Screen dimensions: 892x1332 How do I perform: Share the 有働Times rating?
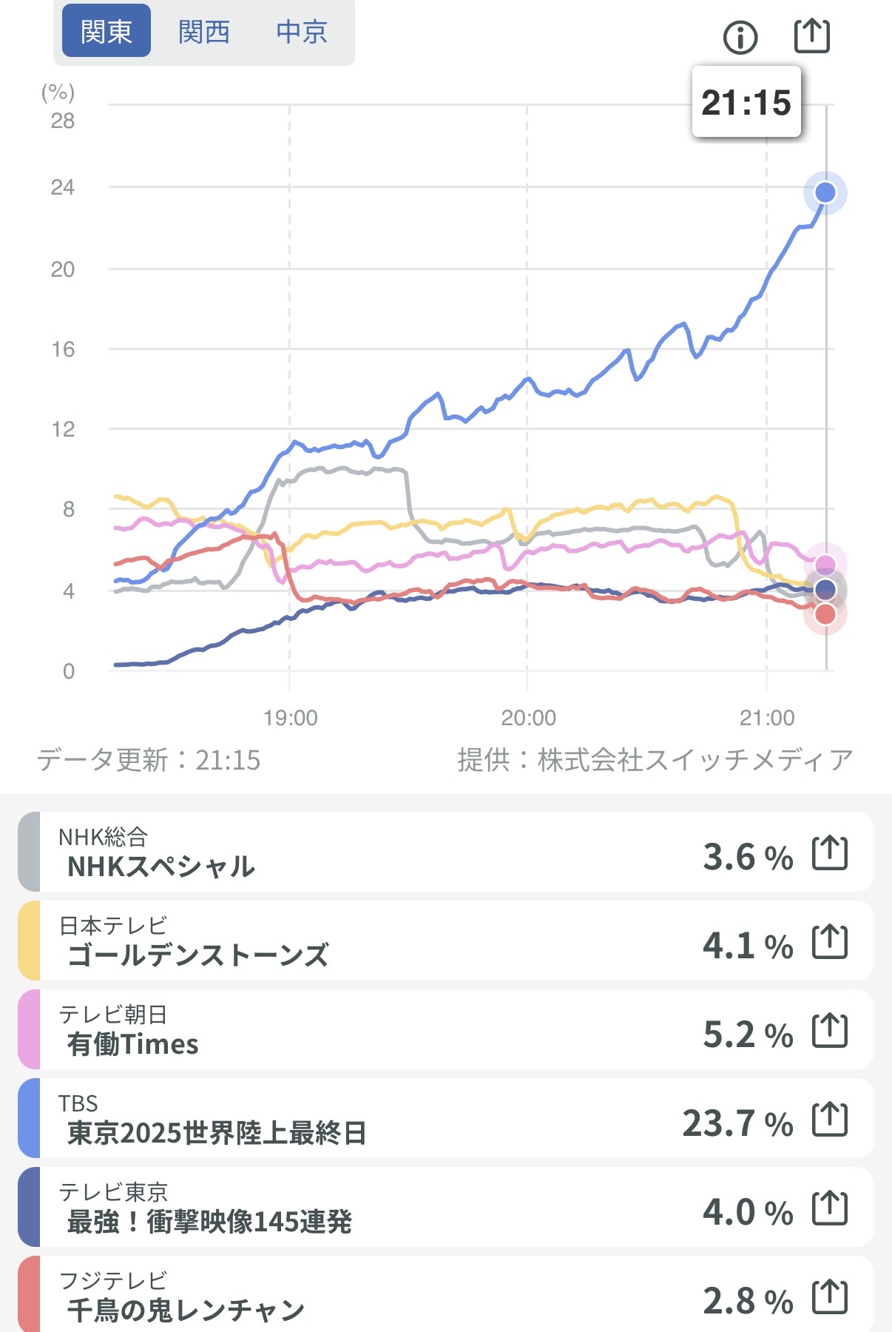[x=830, y=1031]
